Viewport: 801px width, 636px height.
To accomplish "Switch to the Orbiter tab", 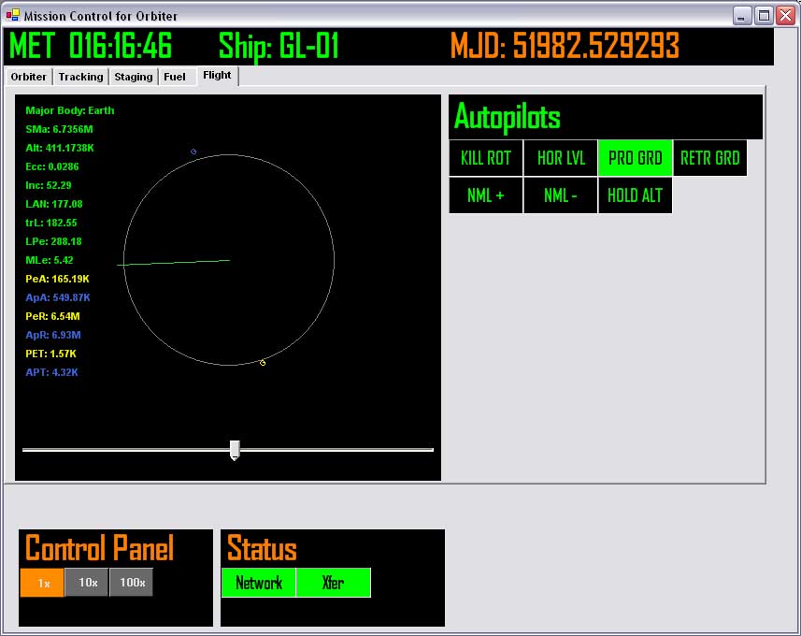I will coord(29,77).
